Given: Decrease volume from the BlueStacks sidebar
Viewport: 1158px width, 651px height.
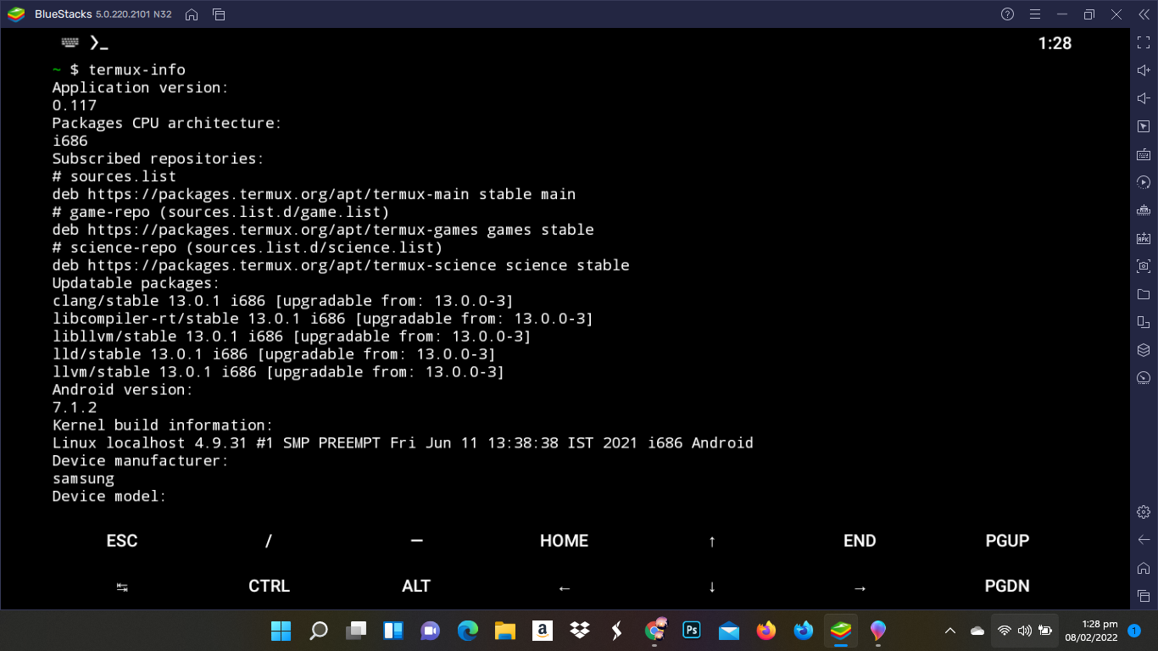Looking at the screenshot, I should 1144,99.
